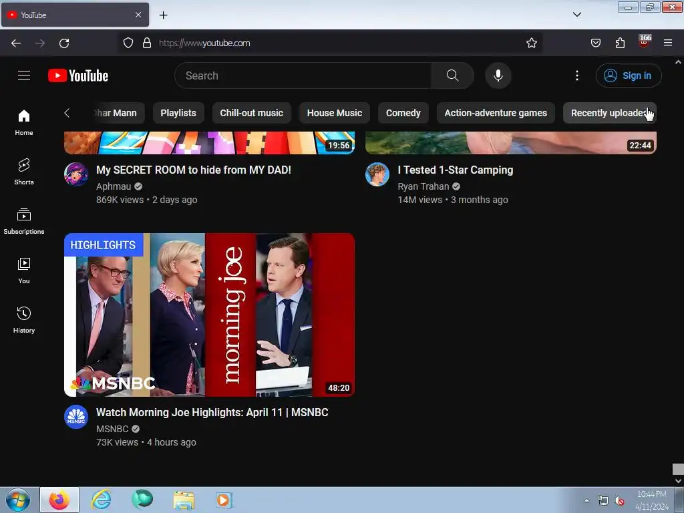Click the YouTube logo
684x513 pixels.
[x=78, y=75]
